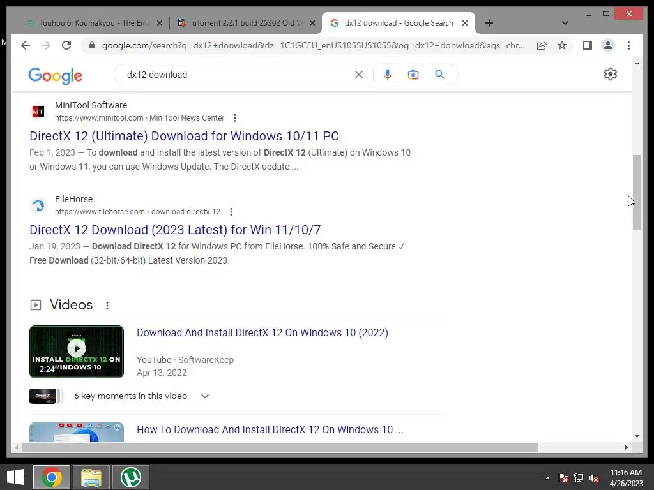This screenshot has width=654, height=490.
Task: Click in the dx12 download search field
Action: tap(238, 75)
